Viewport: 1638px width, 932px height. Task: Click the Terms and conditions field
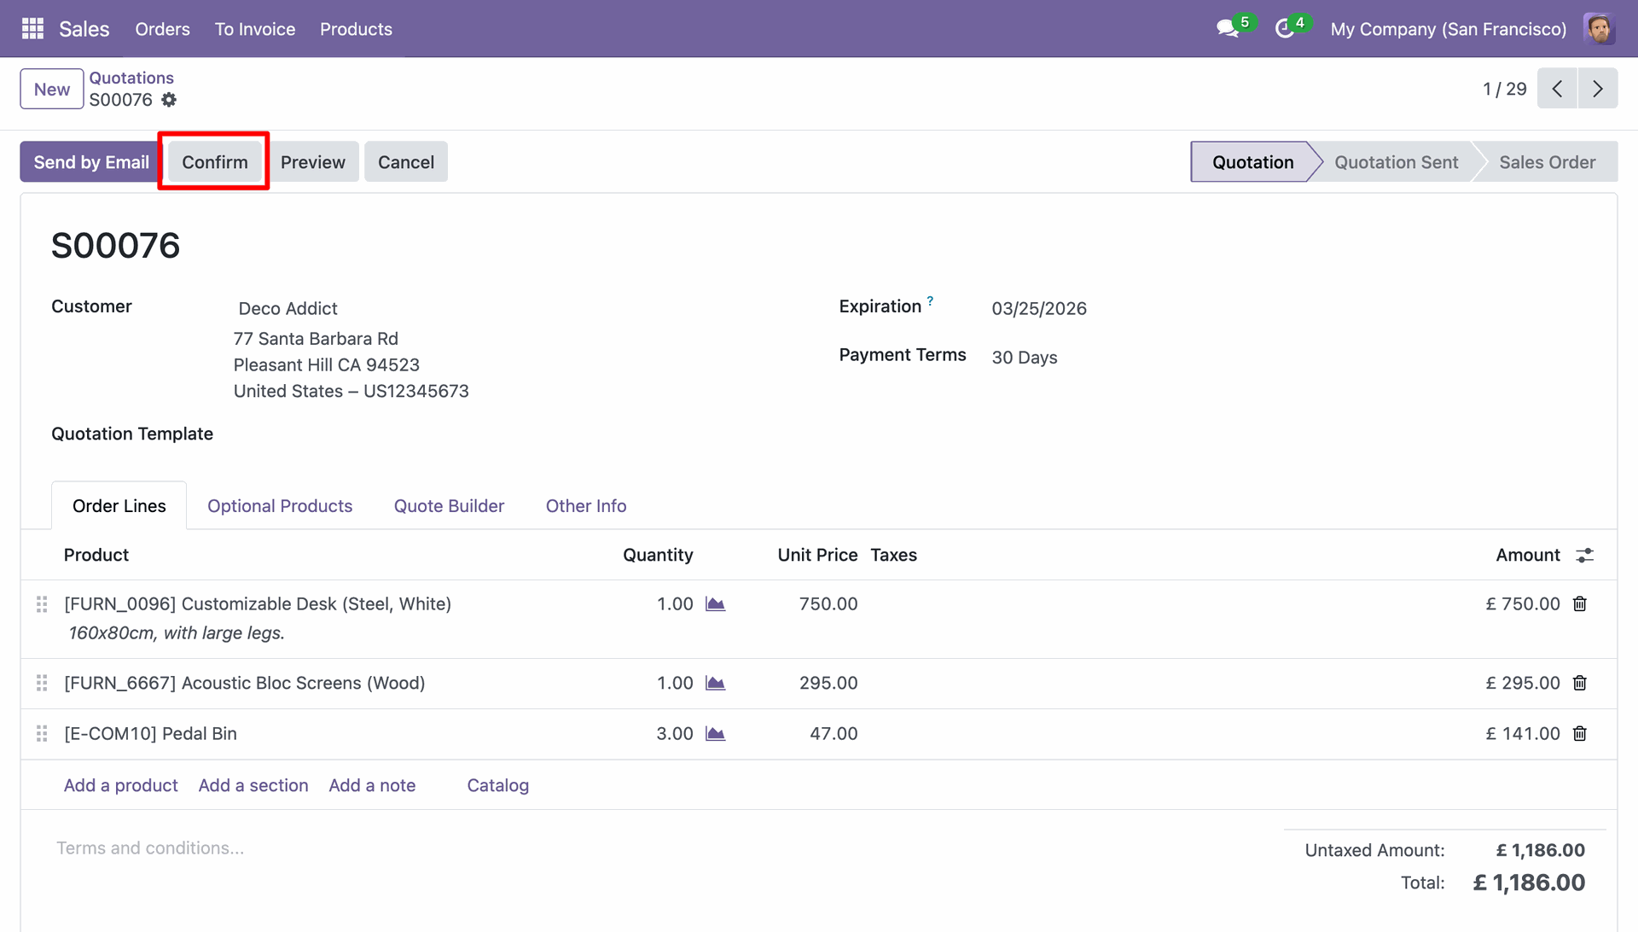[x=150, y=848]
